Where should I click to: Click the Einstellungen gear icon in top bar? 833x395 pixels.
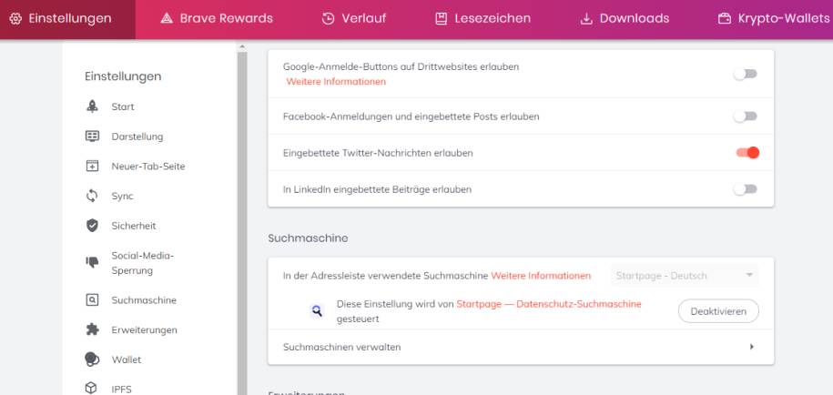[15, 18]
